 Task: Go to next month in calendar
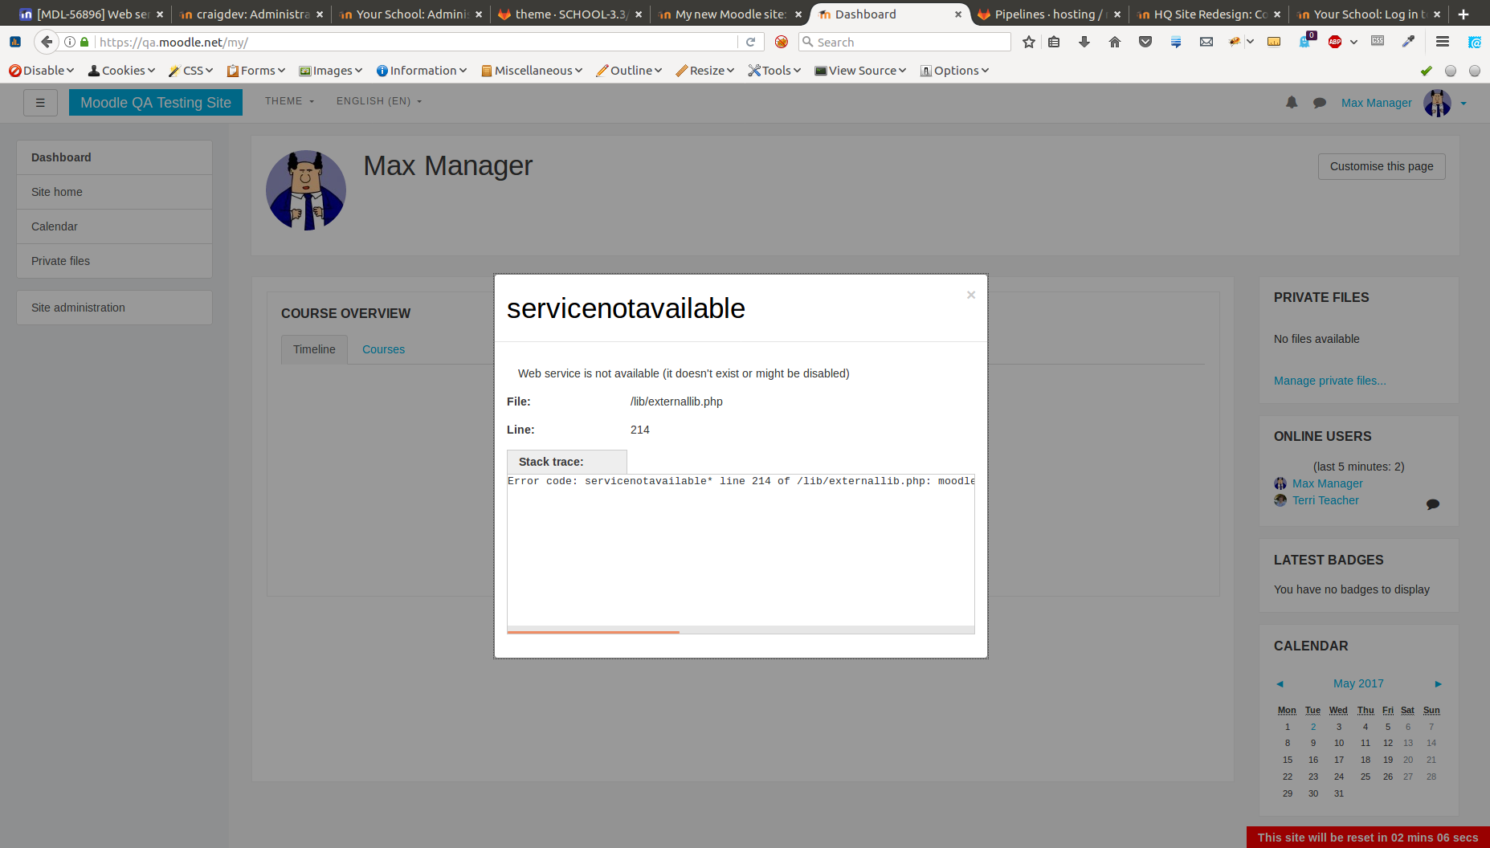click(1439, 684)
